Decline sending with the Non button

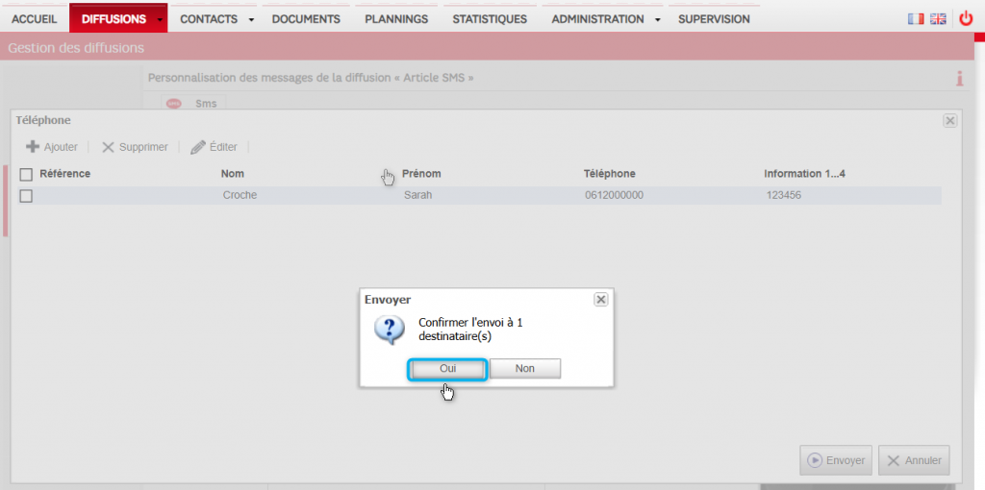524,369
